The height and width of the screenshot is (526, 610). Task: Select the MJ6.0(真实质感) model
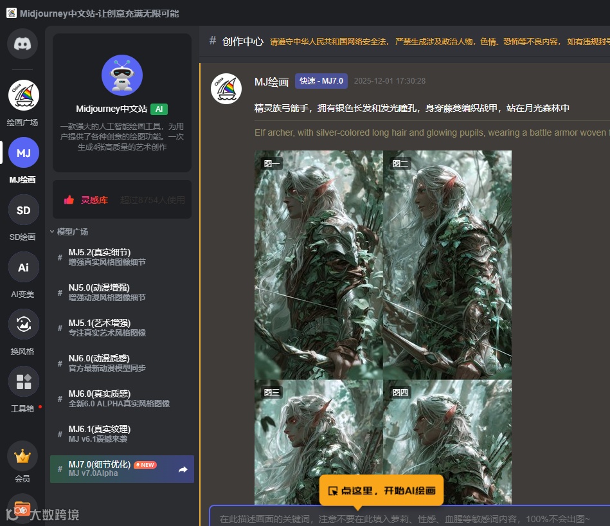(x=122, y=399)
